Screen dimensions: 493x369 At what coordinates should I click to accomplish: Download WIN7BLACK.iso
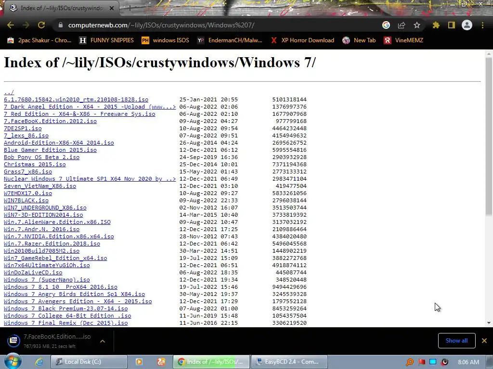click(26, 200)
